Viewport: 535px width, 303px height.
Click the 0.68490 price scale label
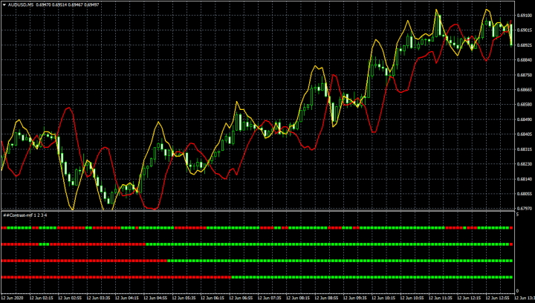tap(525, 119)
